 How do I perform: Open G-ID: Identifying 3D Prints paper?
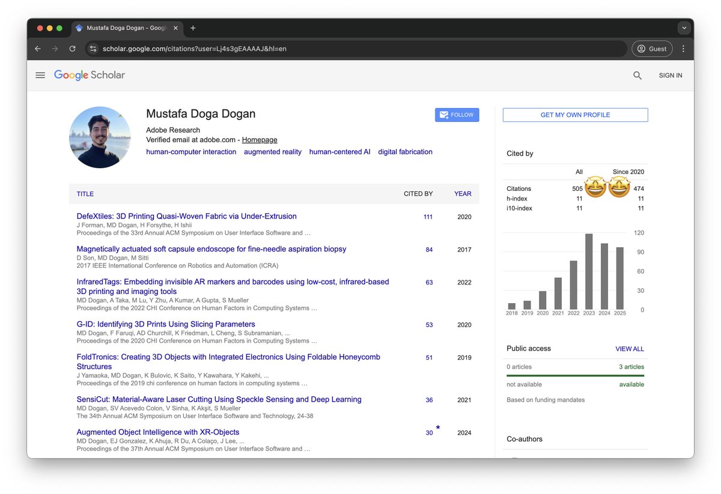pos(166,324)
